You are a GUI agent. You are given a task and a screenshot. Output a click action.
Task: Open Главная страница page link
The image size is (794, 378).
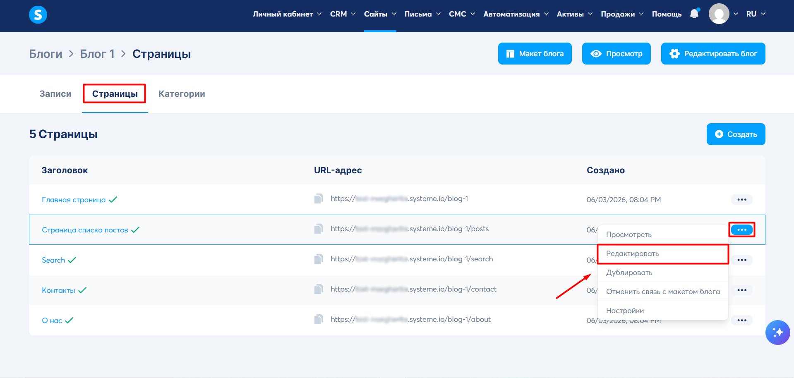[74, 200]
